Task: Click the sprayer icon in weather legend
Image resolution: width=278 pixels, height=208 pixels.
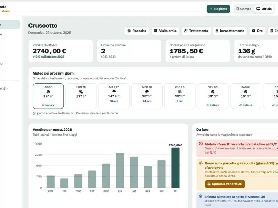Action: (x=34, y=113)
